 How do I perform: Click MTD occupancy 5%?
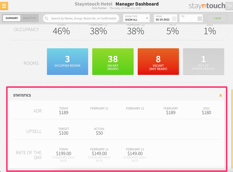click(172, 31)
